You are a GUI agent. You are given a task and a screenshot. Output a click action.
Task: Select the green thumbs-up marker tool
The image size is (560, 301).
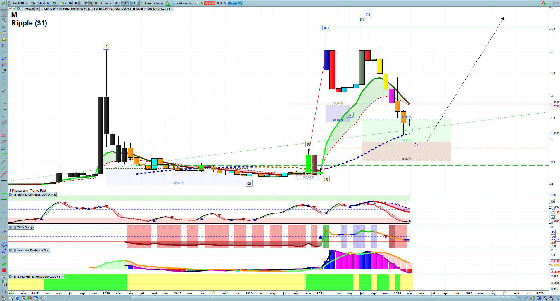pos(4,264)
